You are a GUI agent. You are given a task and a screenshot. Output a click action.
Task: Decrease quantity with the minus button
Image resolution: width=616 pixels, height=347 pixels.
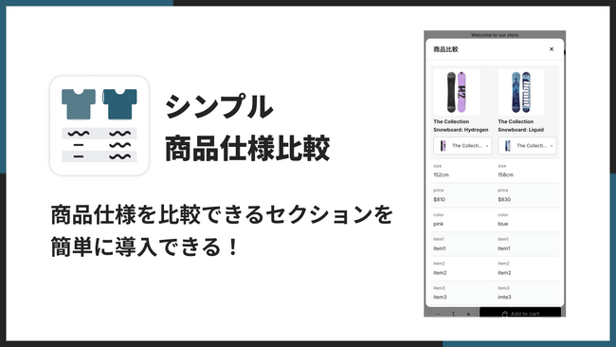(438, 314)
